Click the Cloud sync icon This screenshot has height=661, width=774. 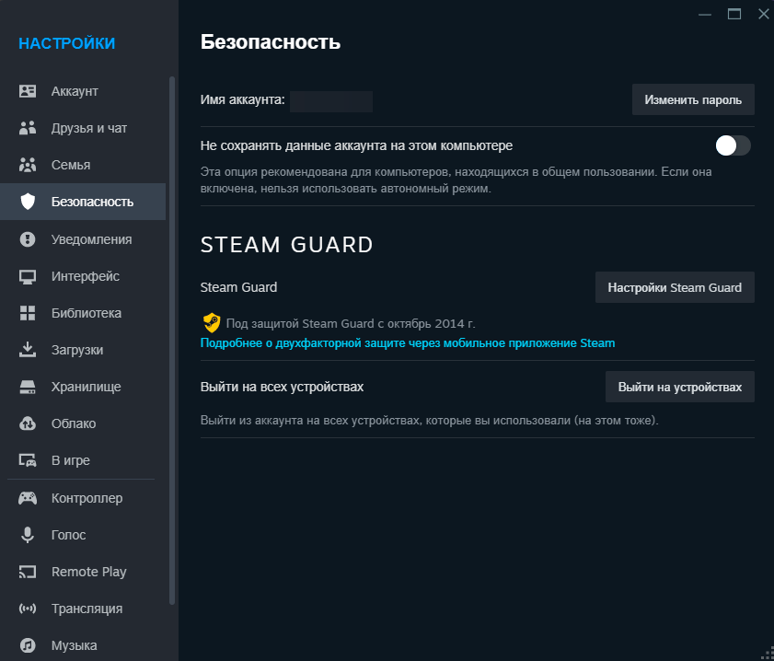click(27, 423)
